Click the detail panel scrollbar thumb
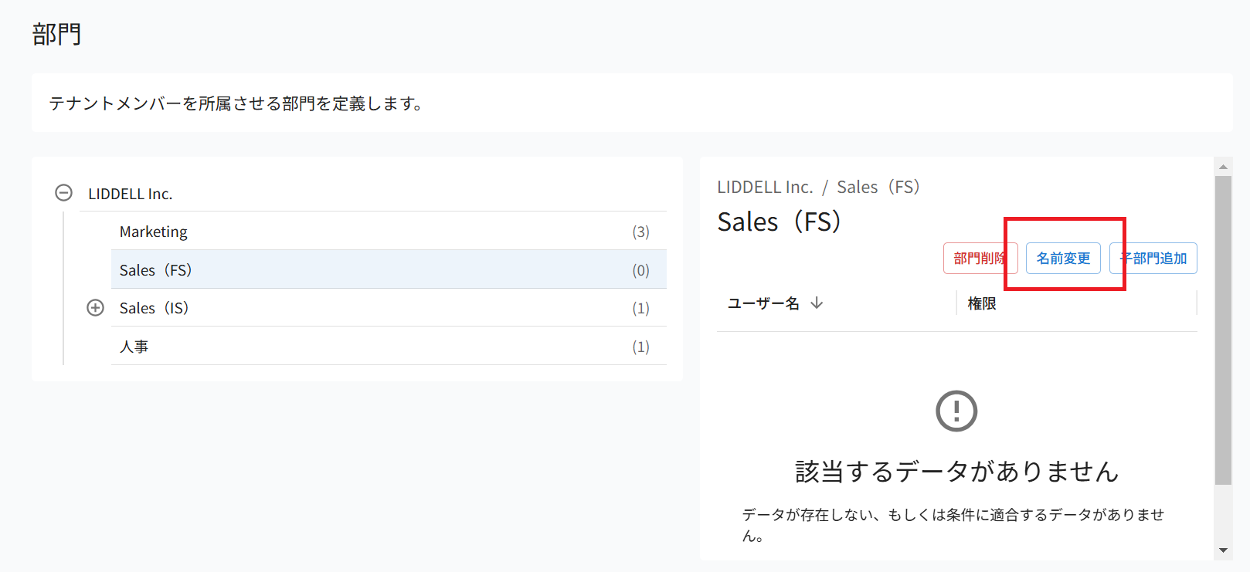This screenshot has width=1250, height=572. pos(1223,330)
